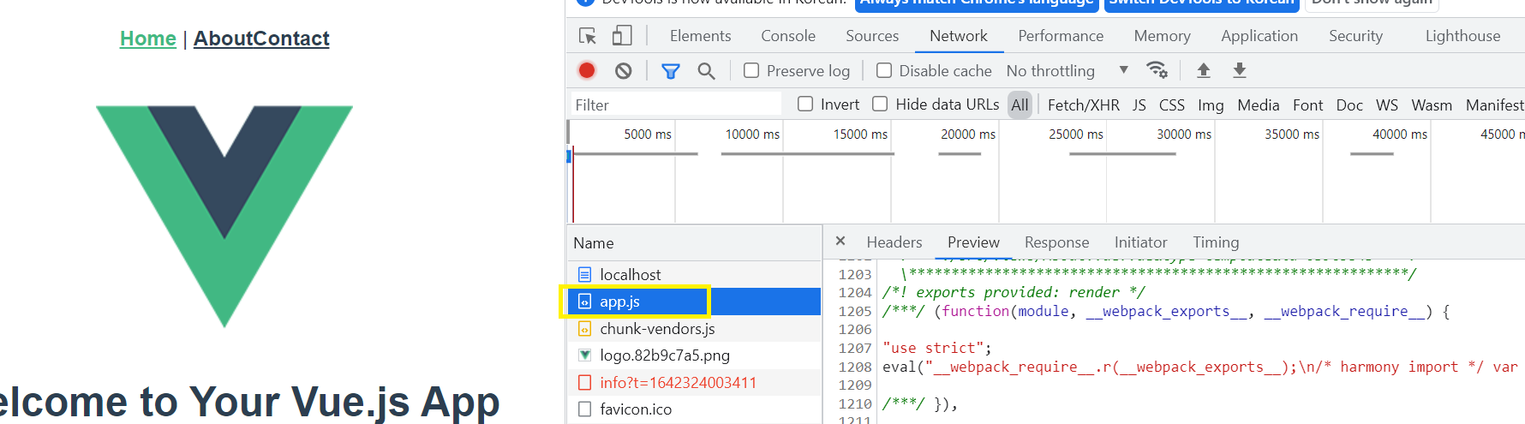Select the favicon.ico request row

[x=694, y=409]
